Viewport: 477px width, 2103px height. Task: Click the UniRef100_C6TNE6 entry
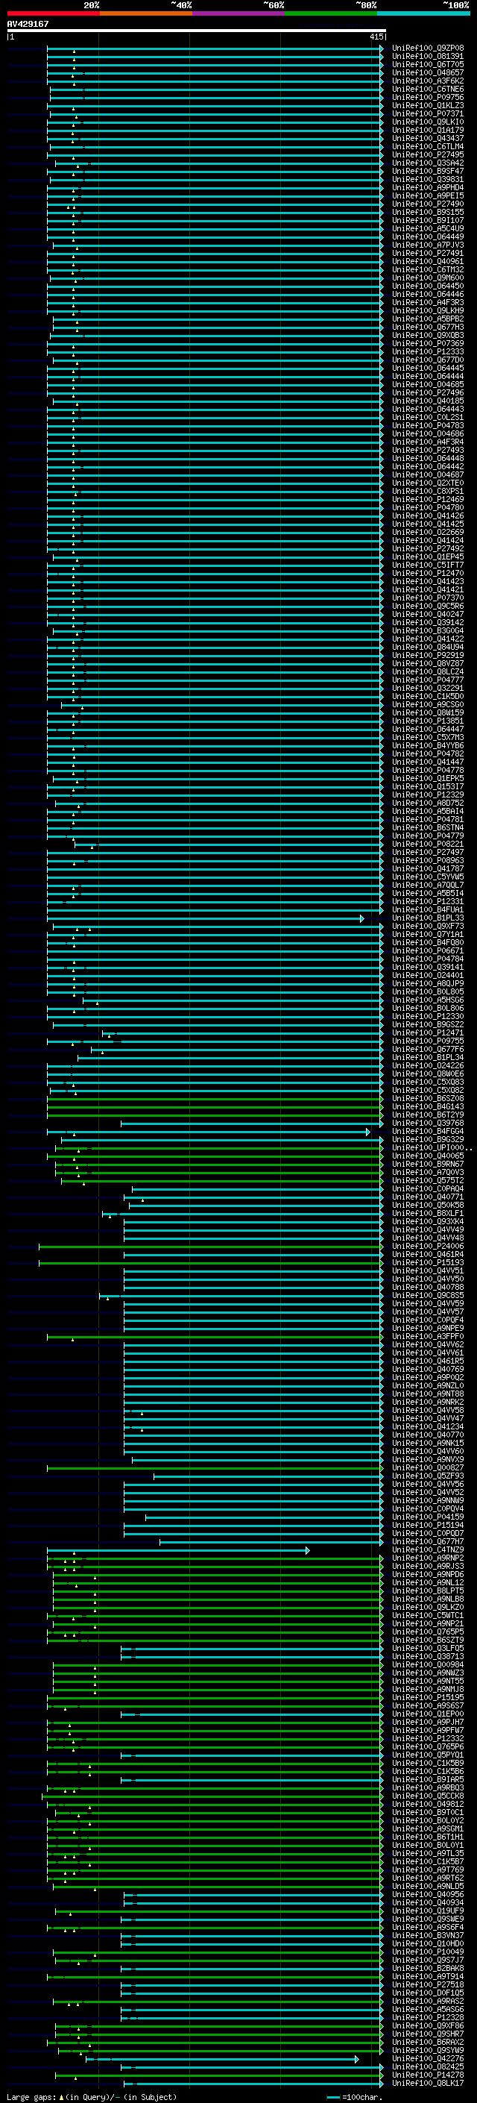coord(427,89)
